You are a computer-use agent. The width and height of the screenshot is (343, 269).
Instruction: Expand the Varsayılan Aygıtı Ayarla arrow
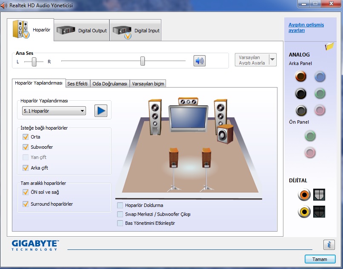tap(272, 59)
